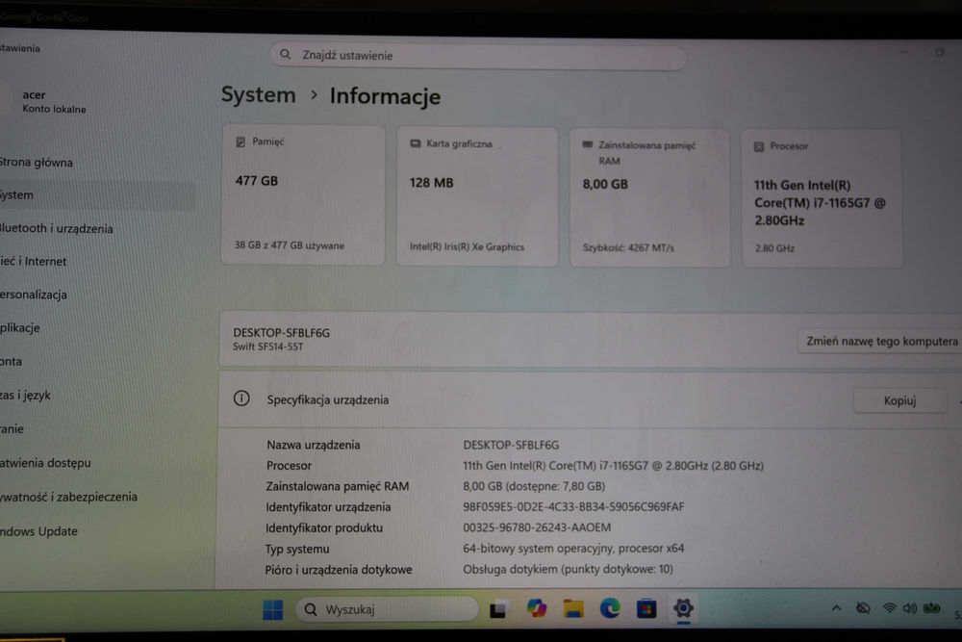Open Bluetooth i urządzenia settings
The width and height of the screenshot is (962, 642).
[x=57, y=228]
